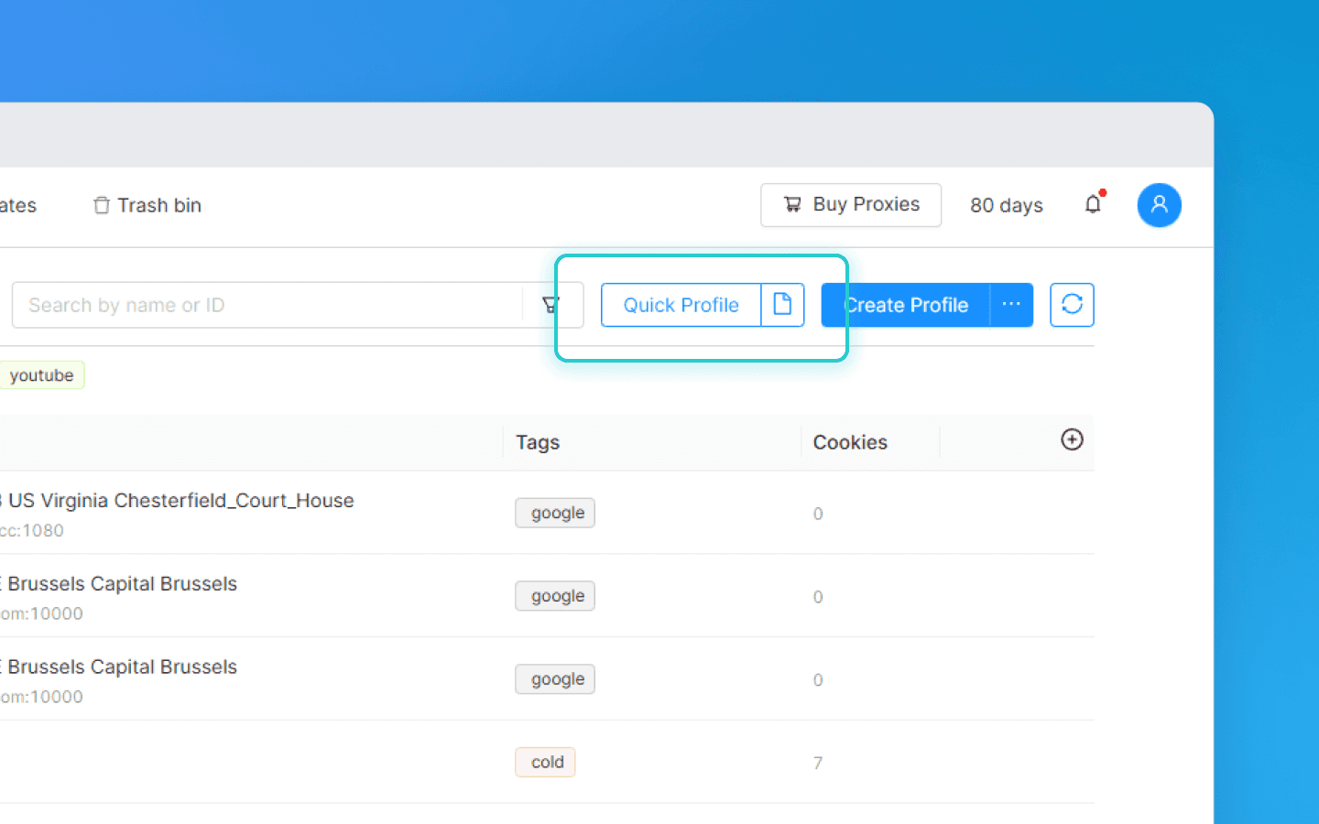Click the cold tag
The height and width of the screenshot is (824, 1319).
click(x=545, y=762)
